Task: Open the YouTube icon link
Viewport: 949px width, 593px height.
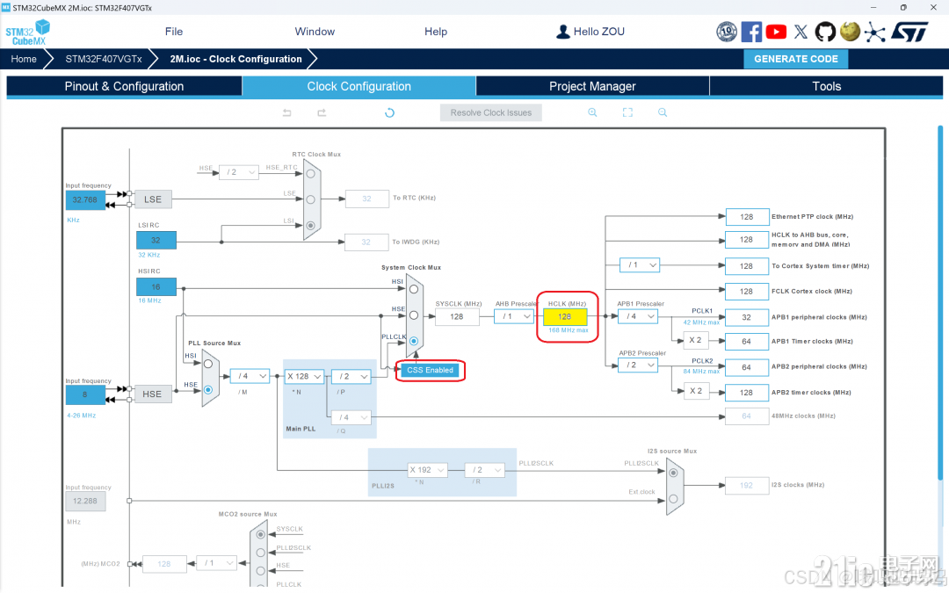Action: [776, 32]
